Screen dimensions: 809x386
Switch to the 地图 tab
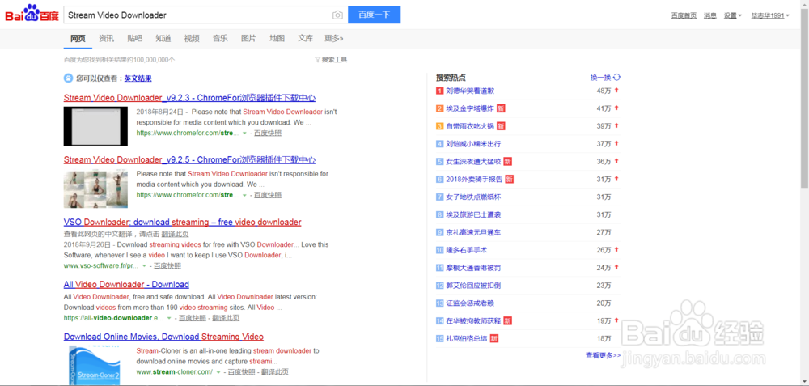(x=277, y=38)
